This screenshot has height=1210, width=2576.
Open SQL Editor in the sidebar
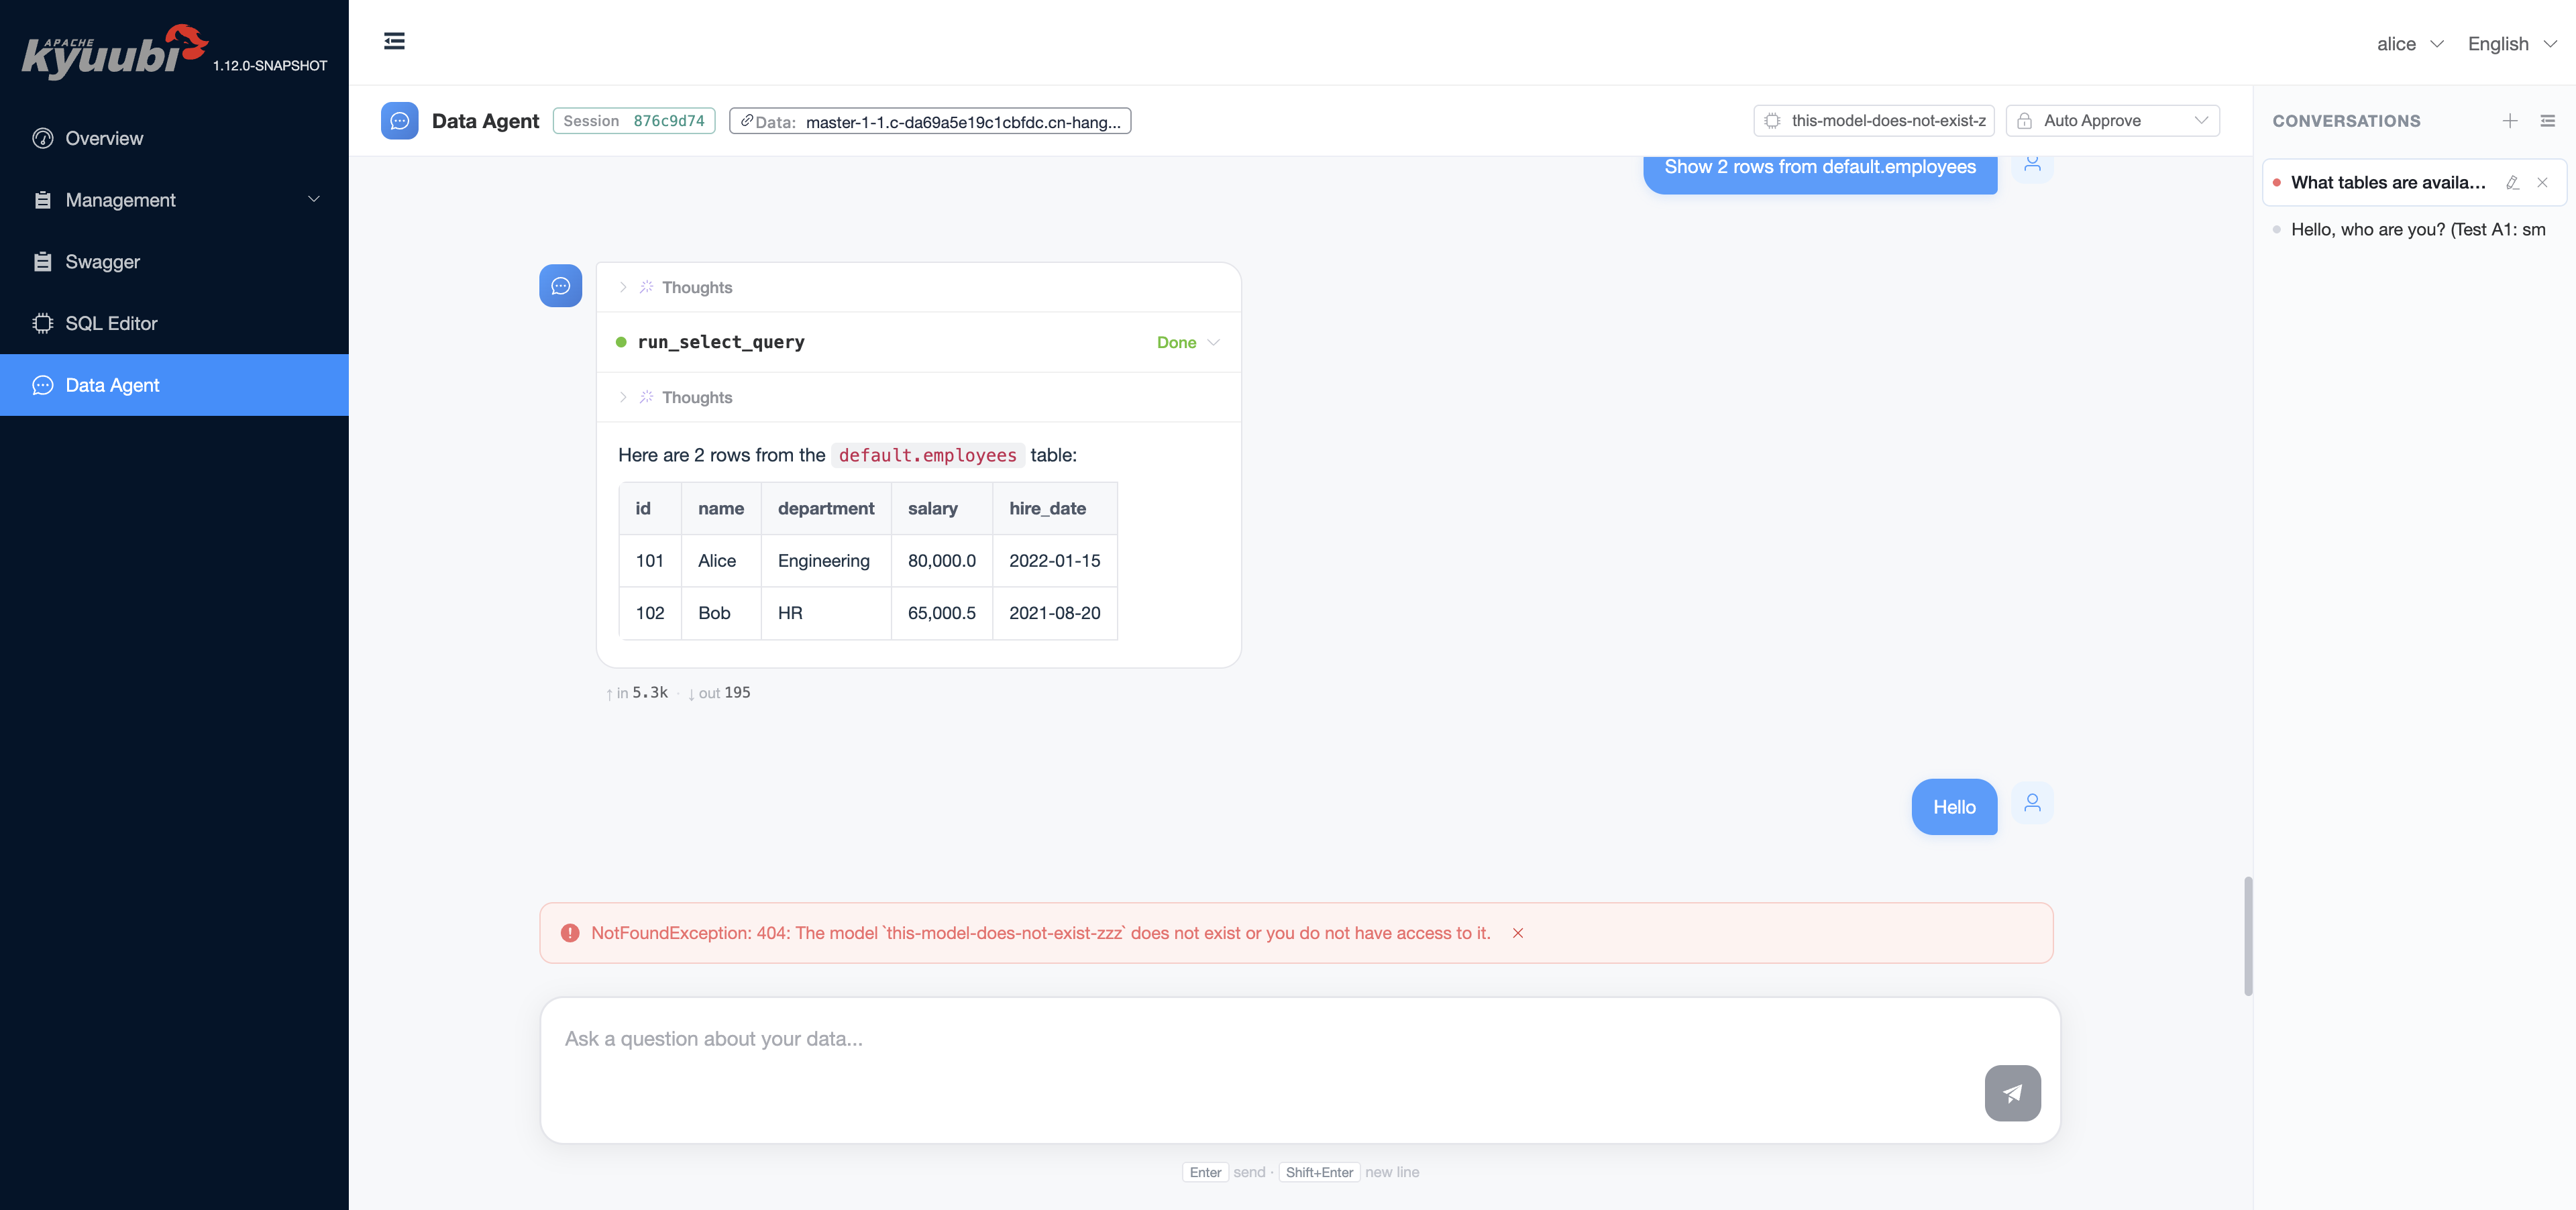point(174,323)
